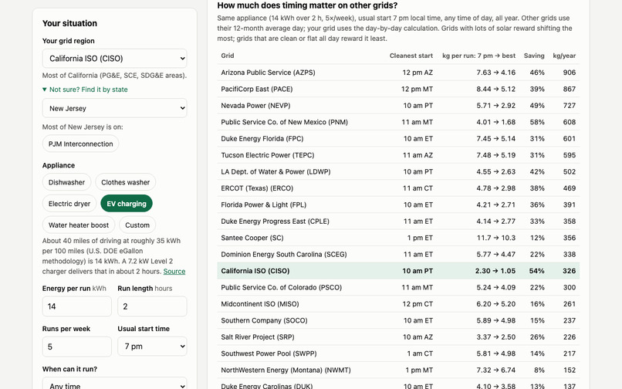Click NorthWestern Energy (Montana) (NWMT) row
Screen dimensions: 622x389
click(x=398, y=370)
